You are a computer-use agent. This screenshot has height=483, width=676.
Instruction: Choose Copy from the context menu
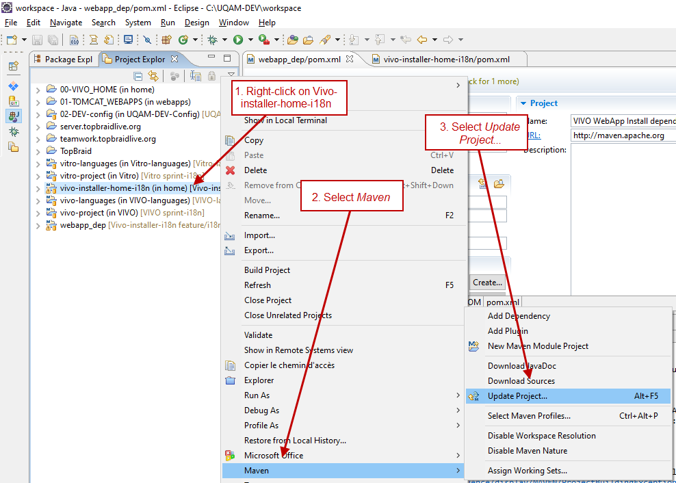tap(344, 140)
